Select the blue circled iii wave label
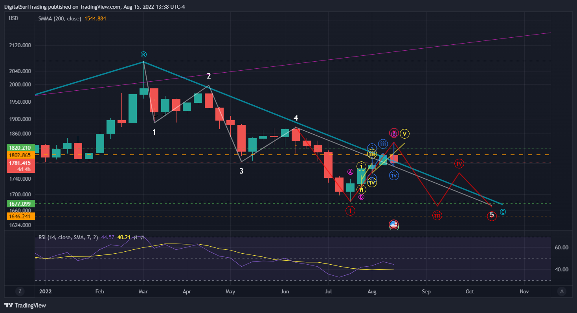 383,143
